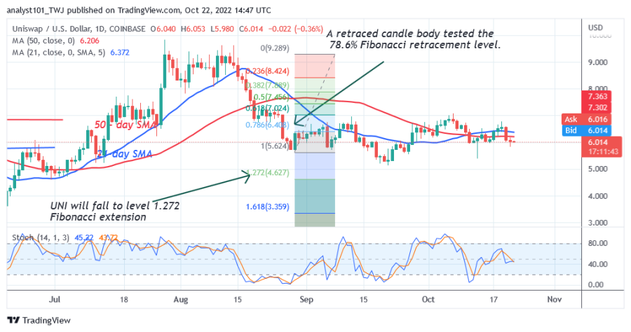Click the Jul label on time axis
631x332 pixels.
coord(54,300)
